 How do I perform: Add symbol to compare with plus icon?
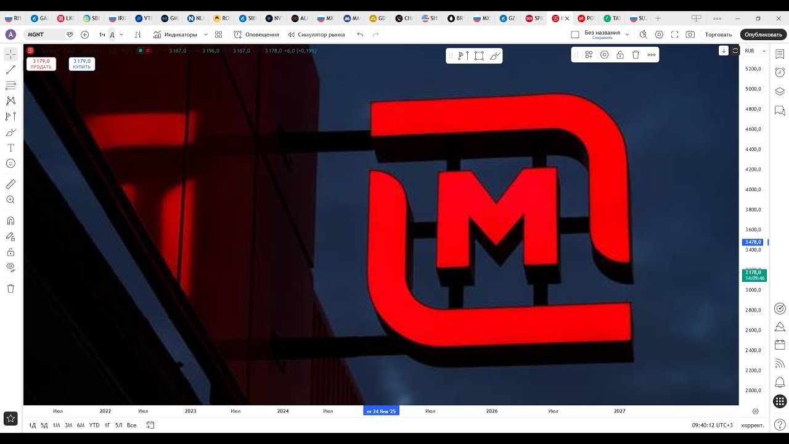pos(84,35)
